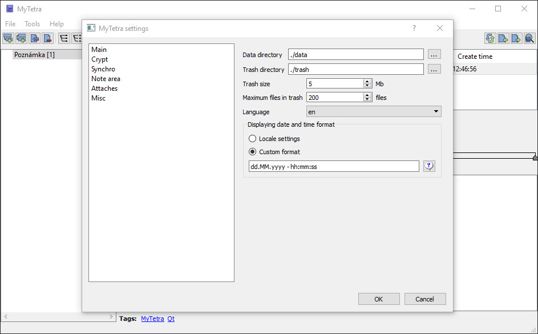This screenshot has height=334, width=538.
Task: Click the synchronization arrows toolbar icon
Action: 490,38
